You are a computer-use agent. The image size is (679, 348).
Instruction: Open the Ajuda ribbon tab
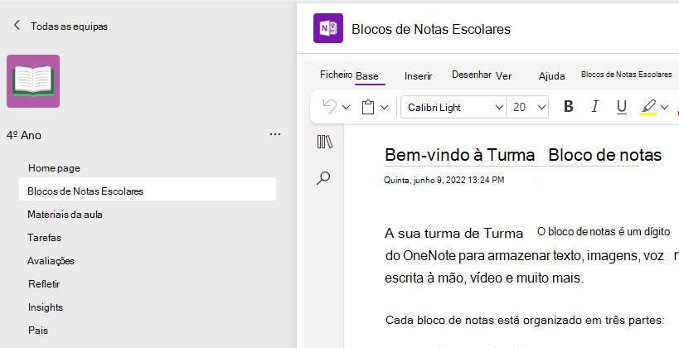pyautogui.click(x=551, y=76)
